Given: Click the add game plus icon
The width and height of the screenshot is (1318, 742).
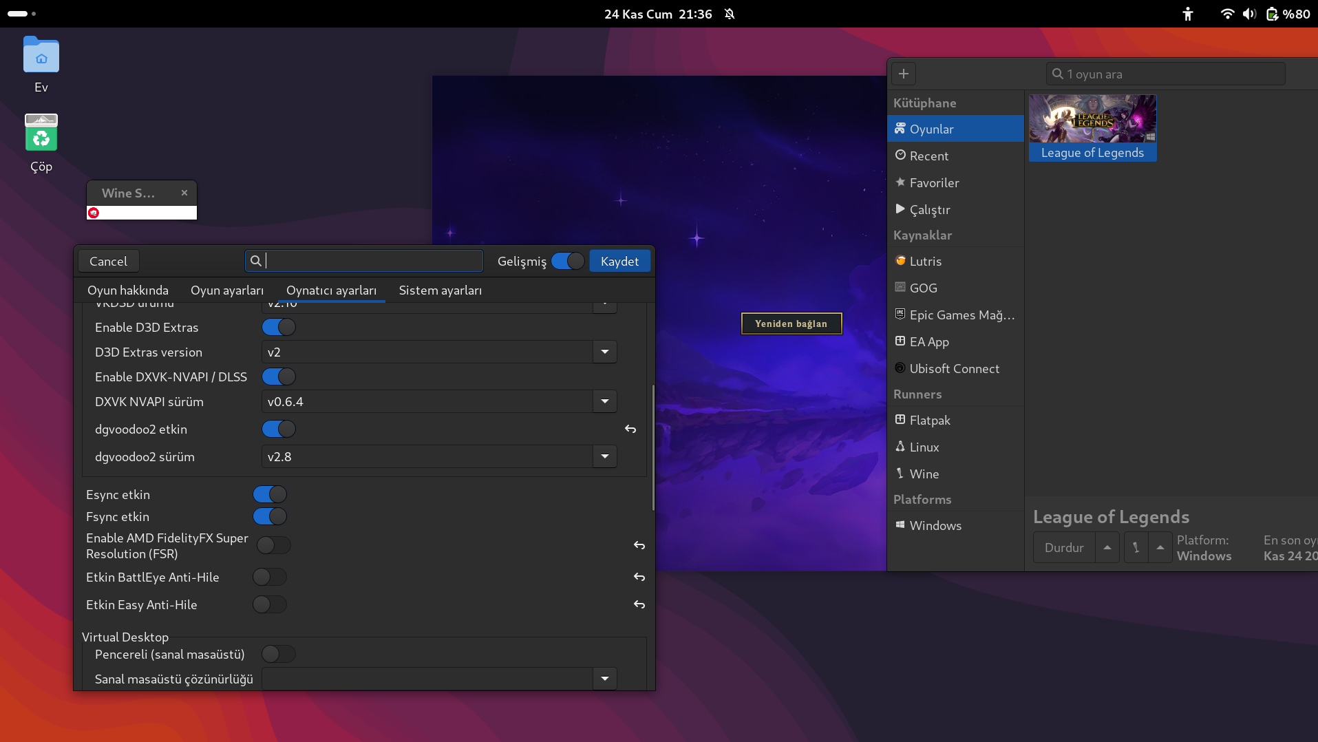Looking at the screenshot, I should click(904, 74).
